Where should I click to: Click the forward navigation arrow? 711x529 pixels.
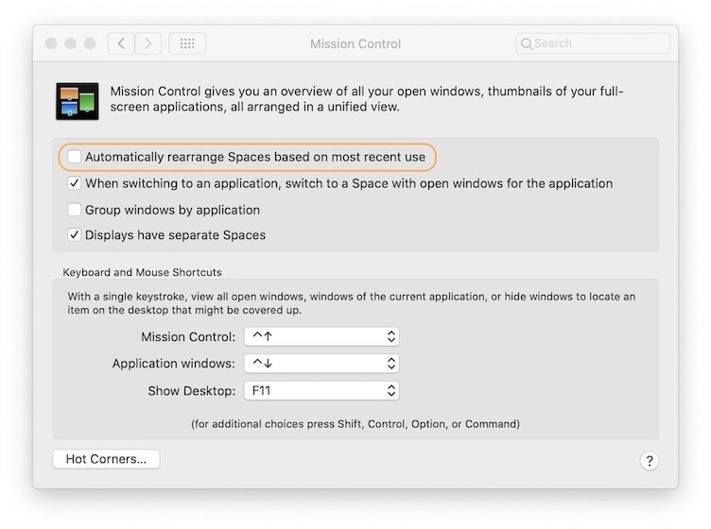point(148,43)
